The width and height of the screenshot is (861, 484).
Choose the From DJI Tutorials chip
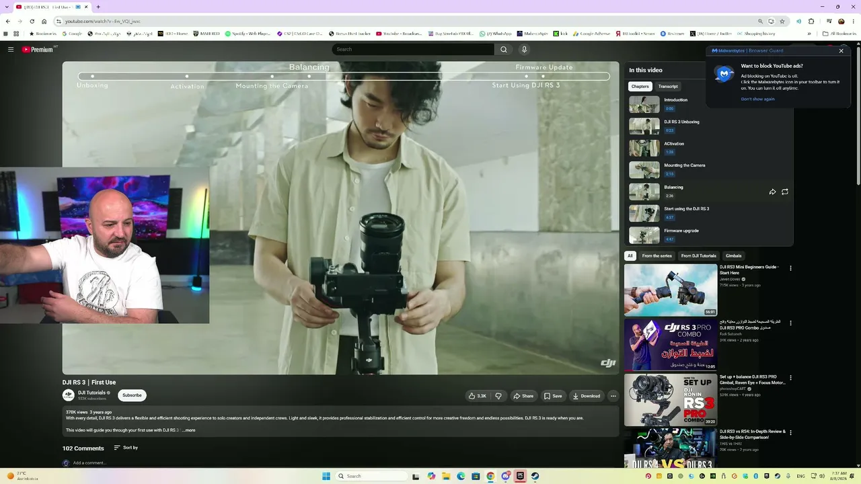point(699,255)
